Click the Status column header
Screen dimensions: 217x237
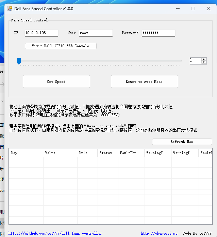point(108,153)
